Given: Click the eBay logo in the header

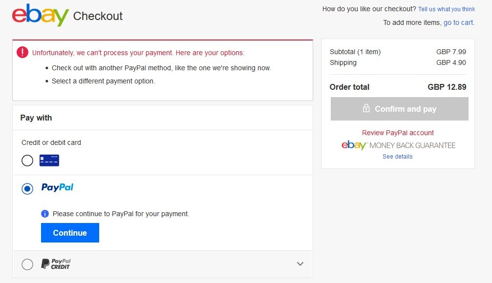Looking at the screenshot, I should point(40,15).
